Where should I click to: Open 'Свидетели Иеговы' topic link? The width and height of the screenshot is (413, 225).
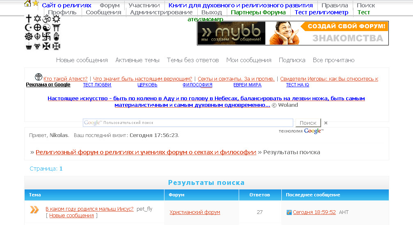click(329, 79)
